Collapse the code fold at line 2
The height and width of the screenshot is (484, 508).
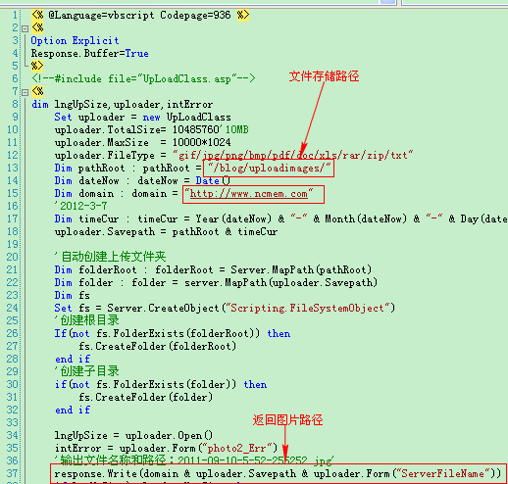point(25,28)
